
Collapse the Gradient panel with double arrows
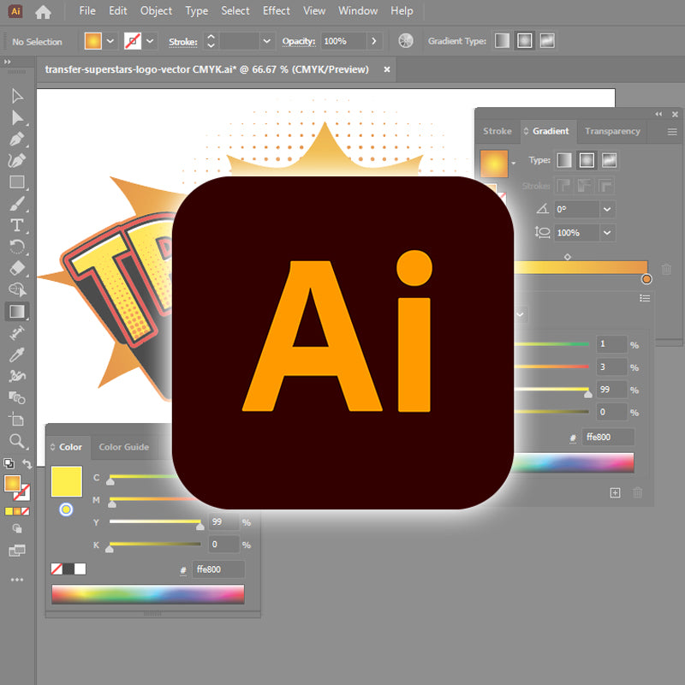pos(658,114)
